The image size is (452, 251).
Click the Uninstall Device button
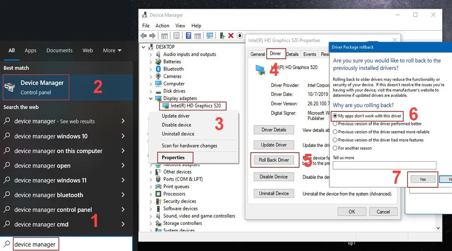pyautogui.click(x=274, y=193)
